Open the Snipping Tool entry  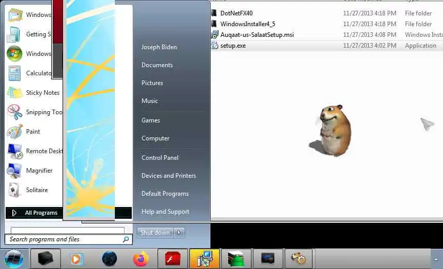[34, 112]
